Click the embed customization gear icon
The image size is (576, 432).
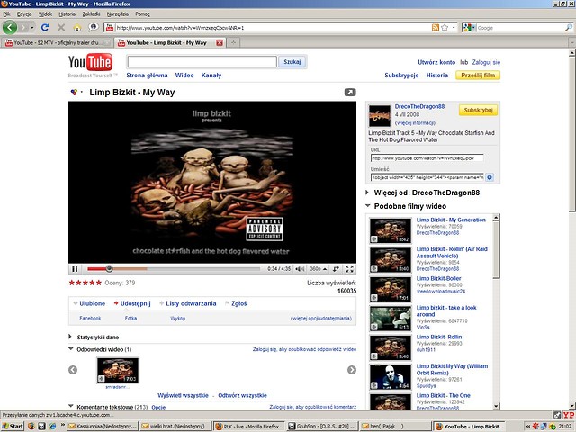click(x=490, y=177)
